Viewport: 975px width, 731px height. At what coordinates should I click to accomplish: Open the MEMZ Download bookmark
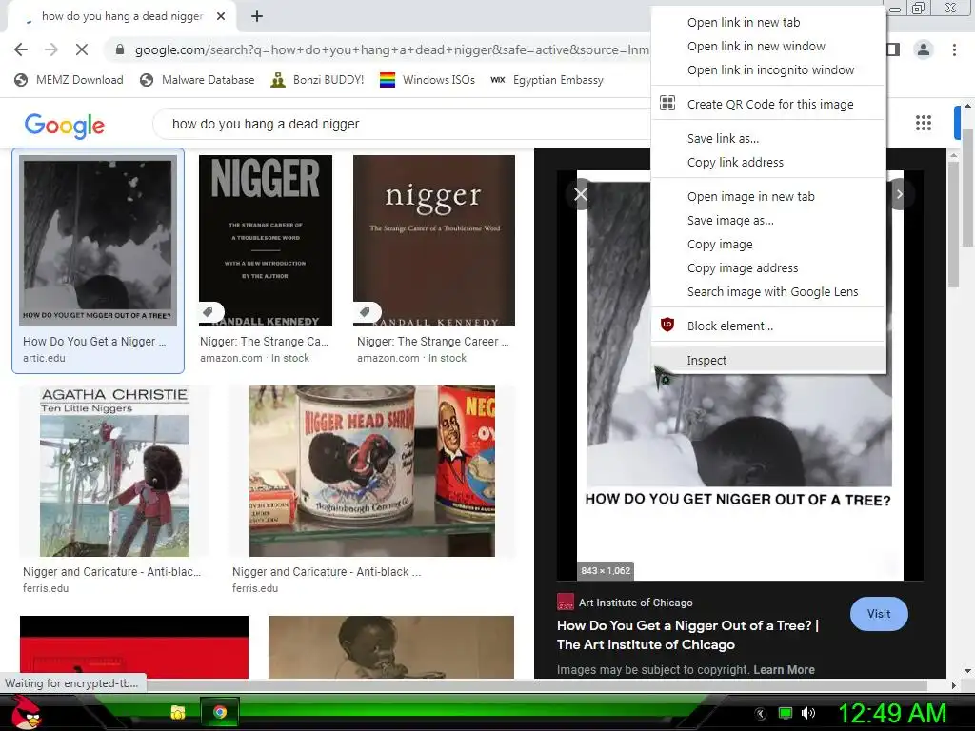click(69, 80)
